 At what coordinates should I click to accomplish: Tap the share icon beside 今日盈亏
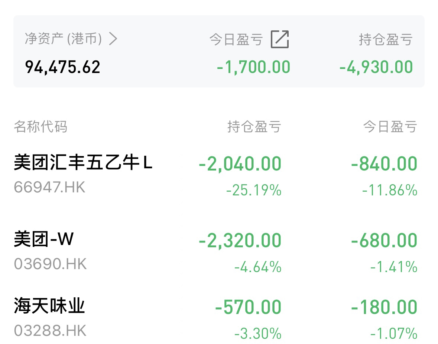click(x=280, y=39)
